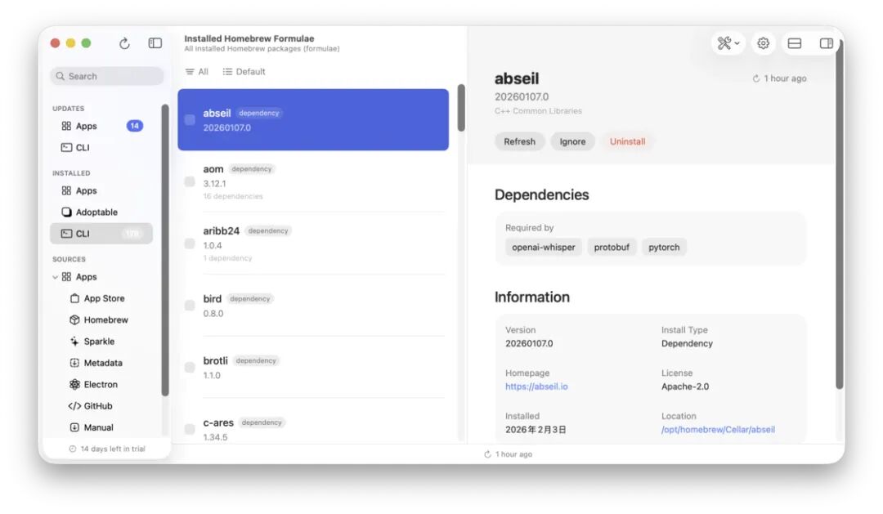Collapse the Apps sources group chevron
883x514 pixels.
click(x=56, y=277)
